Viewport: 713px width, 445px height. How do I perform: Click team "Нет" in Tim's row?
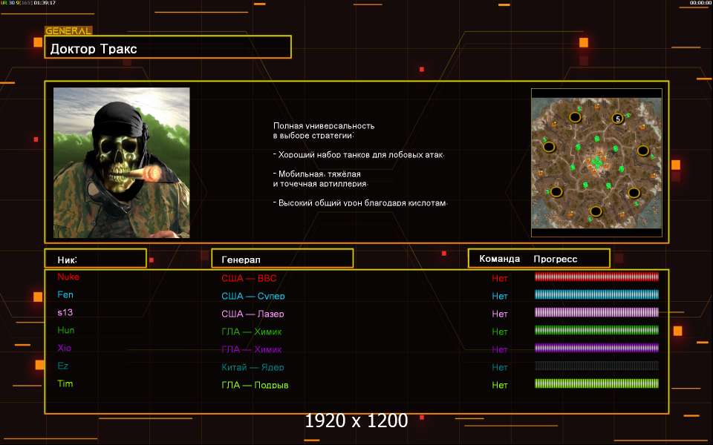499,385
